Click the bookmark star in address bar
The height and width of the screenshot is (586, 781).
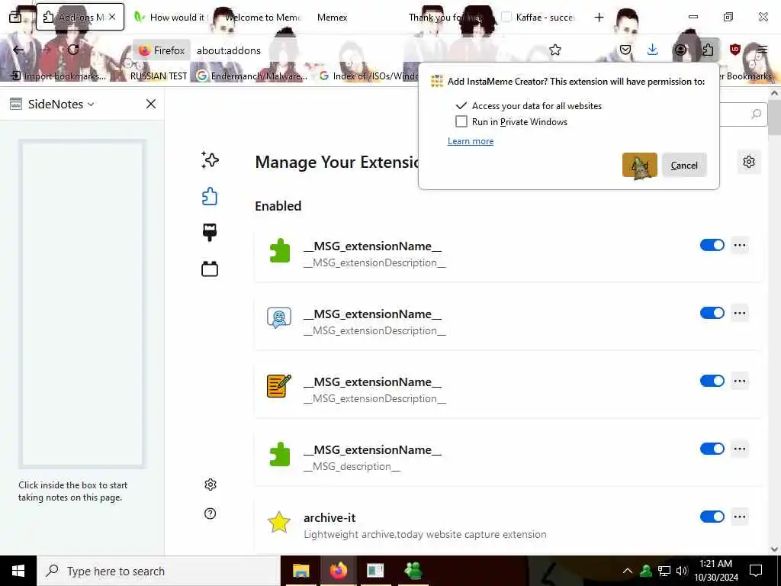[555, 50]
